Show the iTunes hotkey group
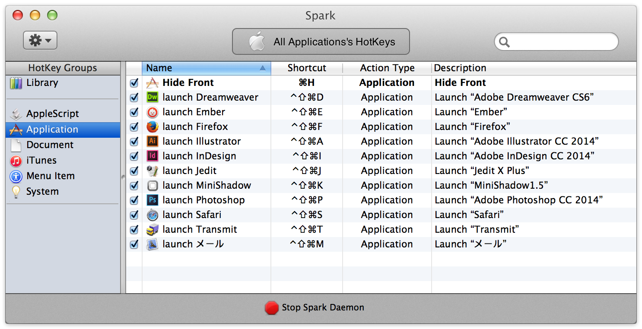642x329 pixels. pos(63,161)
